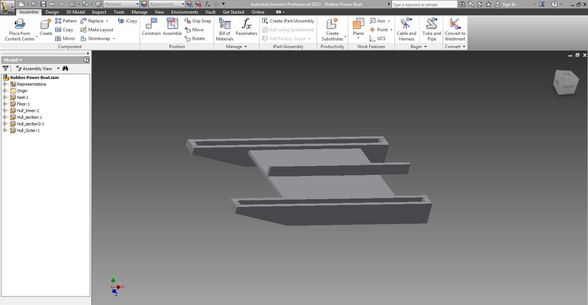The image size is (588, 305).
Task: Open the Shrinkwrap dropdown arrow
Action: 114,39
